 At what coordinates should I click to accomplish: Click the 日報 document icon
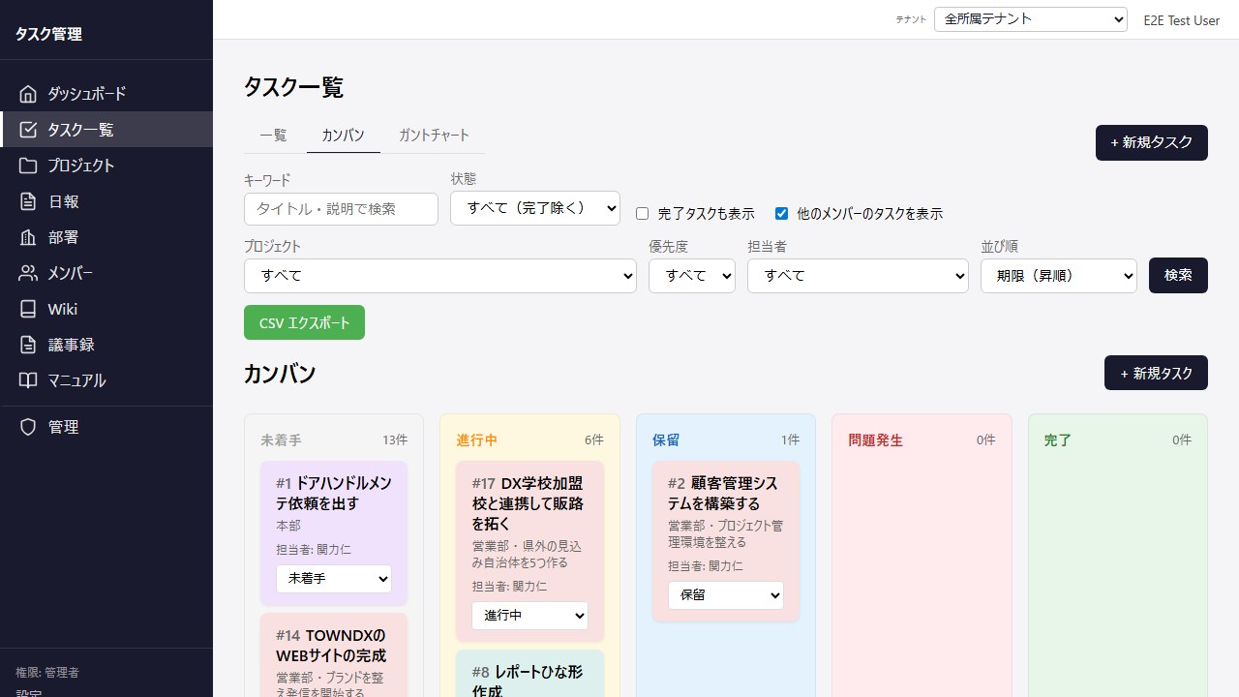(x=28, y=201)
